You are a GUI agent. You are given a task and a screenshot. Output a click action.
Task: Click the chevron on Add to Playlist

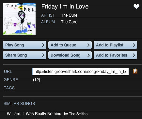pyautogui.click(x=134, y=45)
